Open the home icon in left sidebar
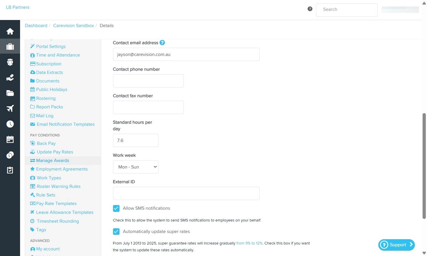Viewport: 427px width, 256px height. point(10,31)
